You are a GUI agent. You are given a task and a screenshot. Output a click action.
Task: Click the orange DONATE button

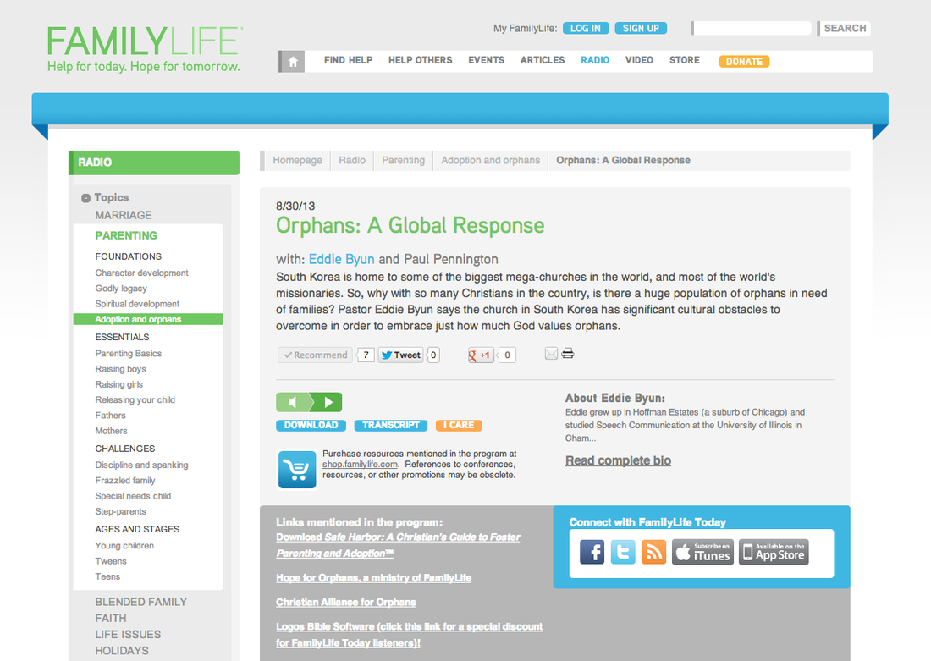click(744, 61)
